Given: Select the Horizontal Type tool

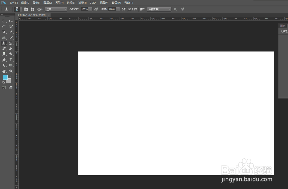Looking at the screenshot, I should click(x=11, y=60).
